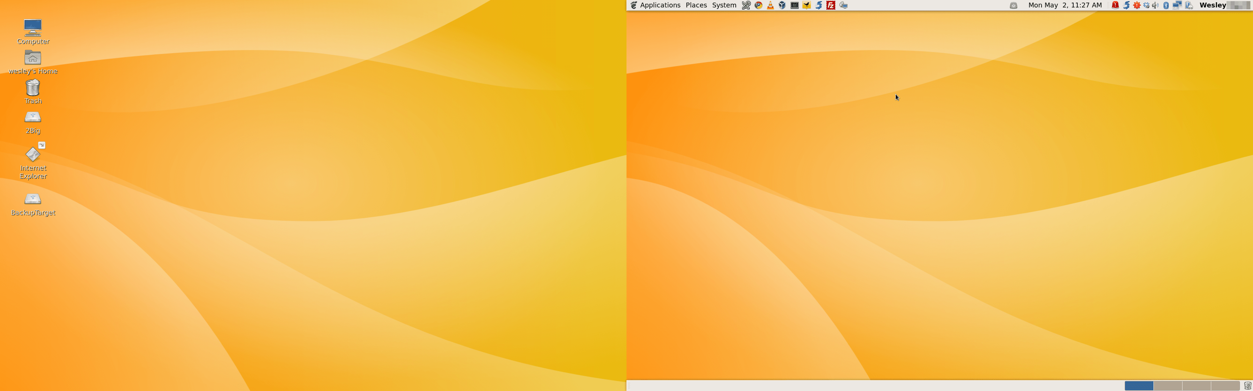
Task: Click the red alert notification icon
Action: click(x=1115, y=5)
